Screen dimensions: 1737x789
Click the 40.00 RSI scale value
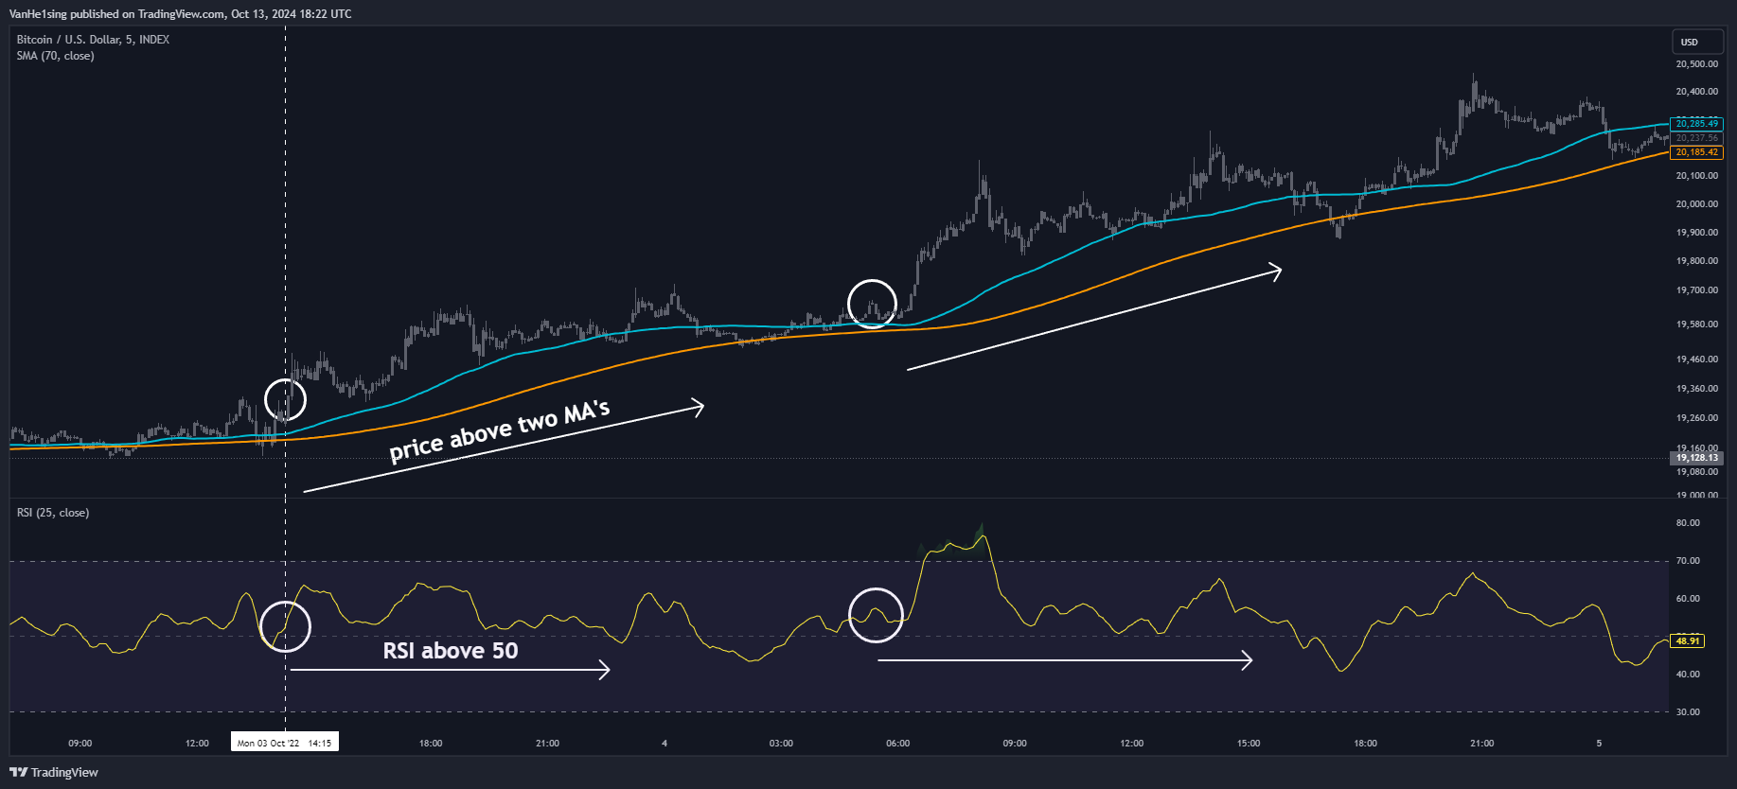(x=1688, y=675)
